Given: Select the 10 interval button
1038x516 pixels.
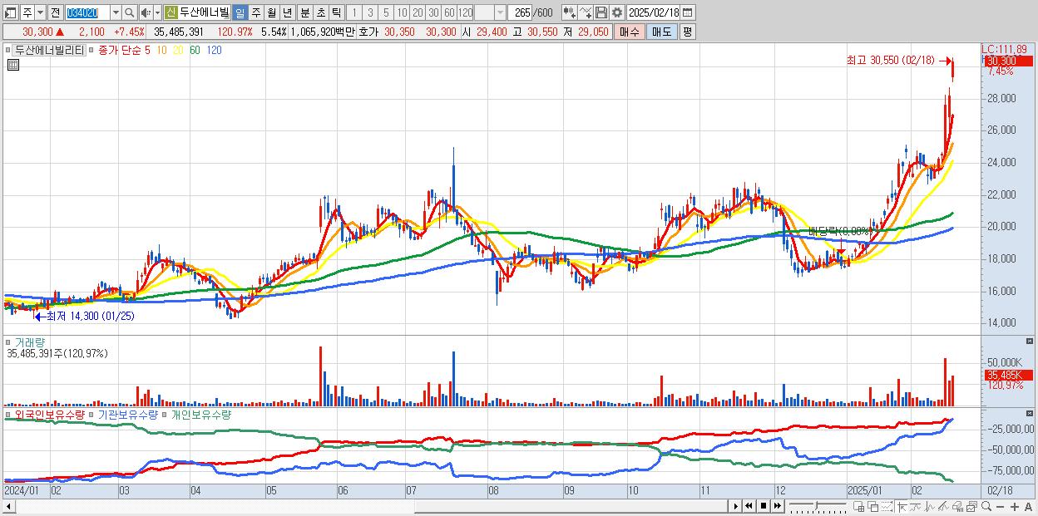Looking at the screenshot, I should [402, 12].
